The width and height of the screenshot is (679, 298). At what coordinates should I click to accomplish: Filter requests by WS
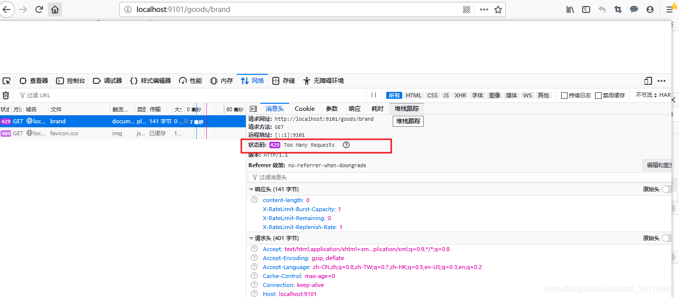(x=527, y=95)
